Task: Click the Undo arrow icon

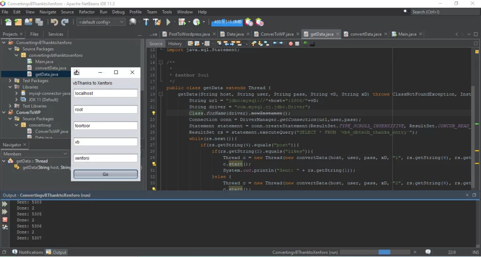Action: pos(54,22)
